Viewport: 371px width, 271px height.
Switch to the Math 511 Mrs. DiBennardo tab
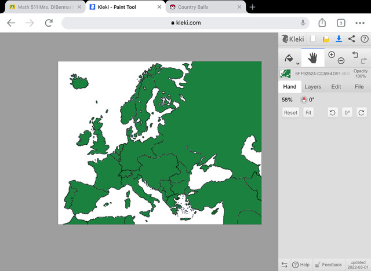point(46,7)
